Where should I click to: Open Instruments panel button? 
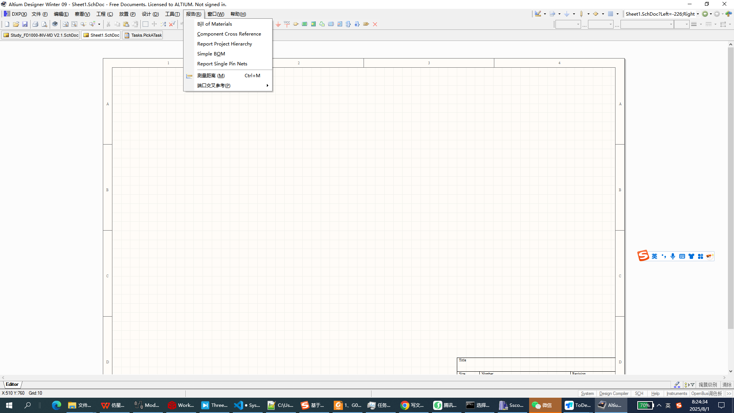[677, 393]
